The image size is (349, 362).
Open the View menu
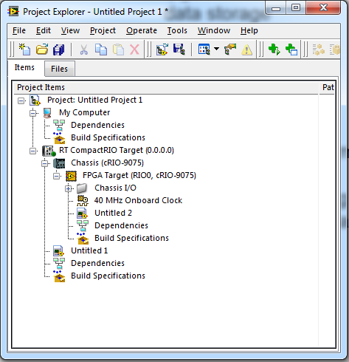click(x=70, y=30)
